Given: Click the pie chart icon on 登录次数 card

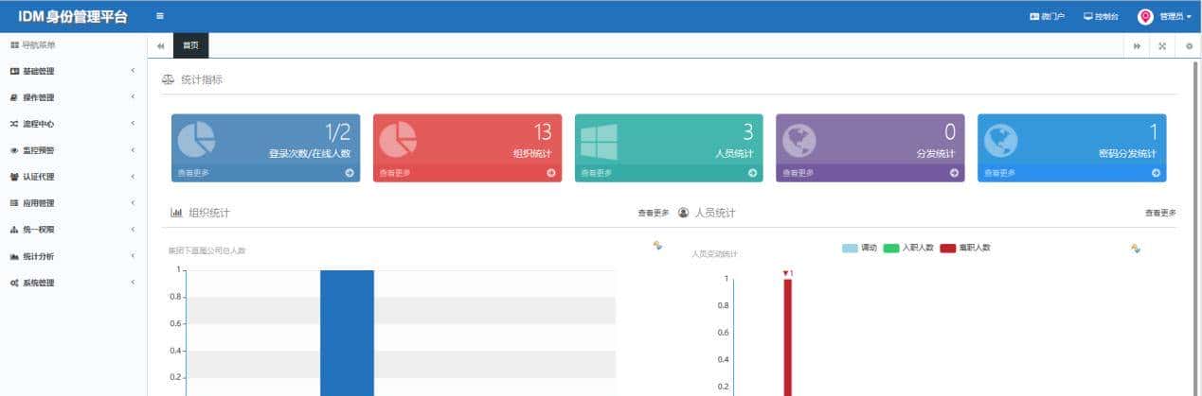Looking at the screenshot, I should tap(196, 139).
